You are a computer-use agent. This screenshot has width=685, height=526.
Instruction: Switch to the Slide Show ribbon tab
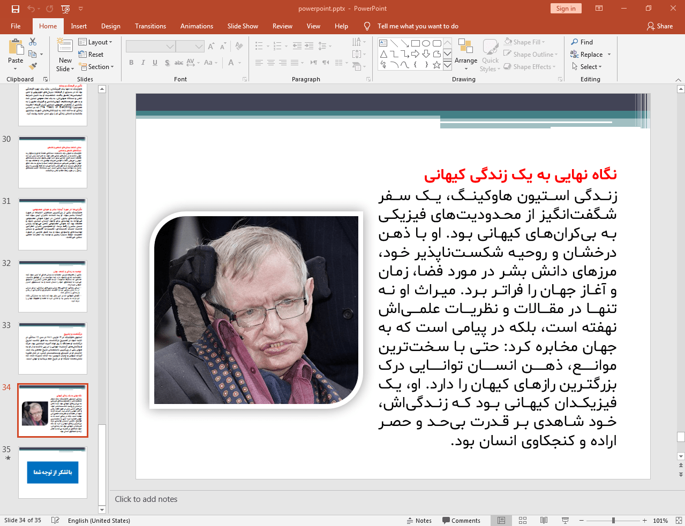coord(242,26)
